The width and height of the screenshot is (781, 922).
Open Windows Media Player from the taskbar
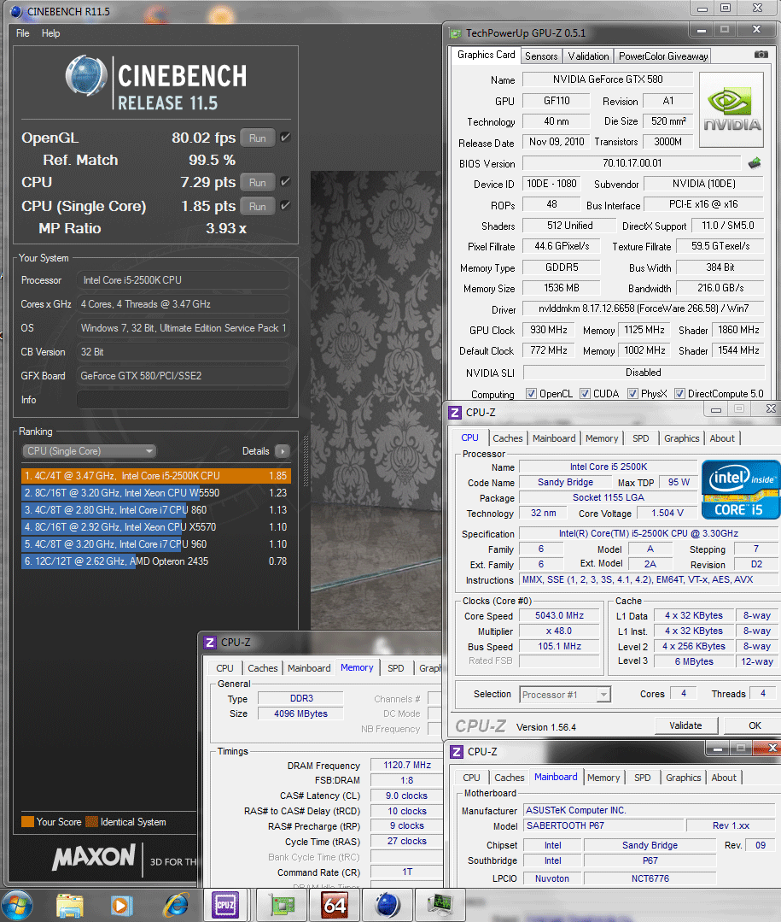pos(122,906)
